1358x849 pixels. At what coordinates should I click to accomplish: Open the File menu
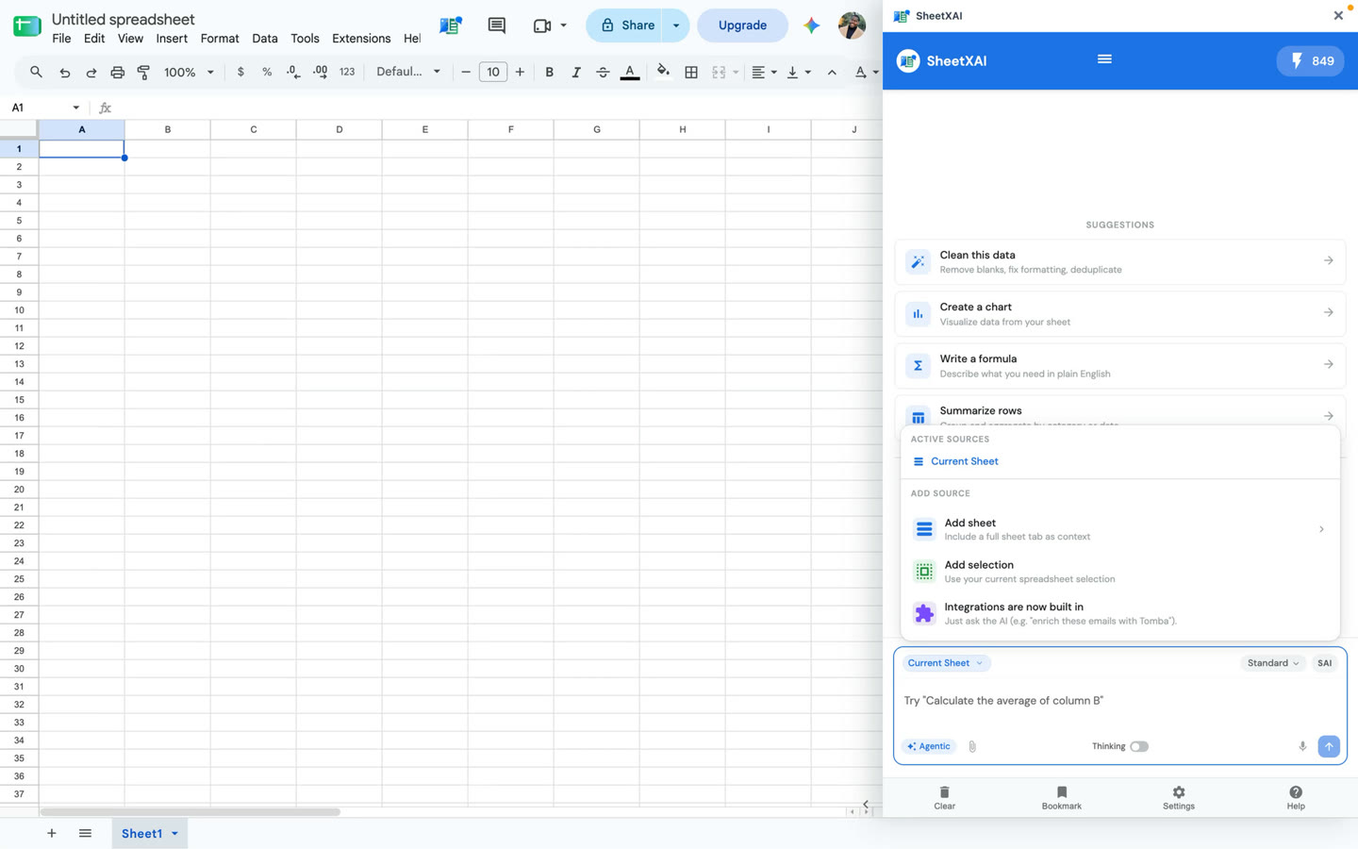61,39
